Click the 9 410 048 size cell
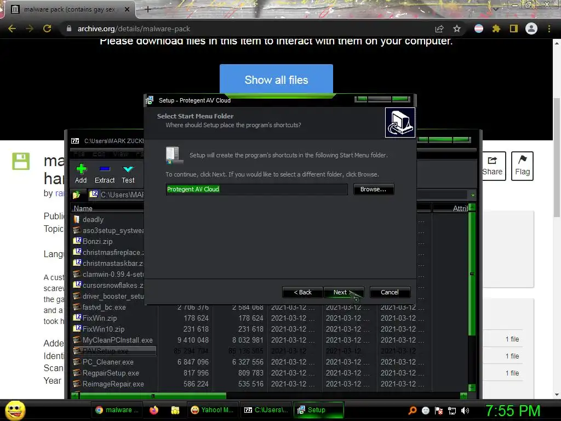Viewport: 561px width, 421px height. click(x=193, y=340)
